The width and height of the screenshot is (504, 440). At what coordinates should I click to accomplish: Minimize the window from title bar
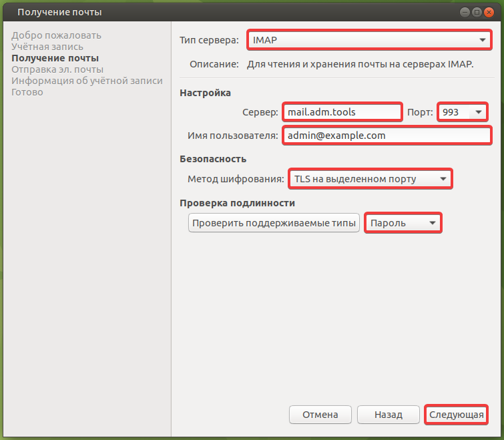click(465, 12)
